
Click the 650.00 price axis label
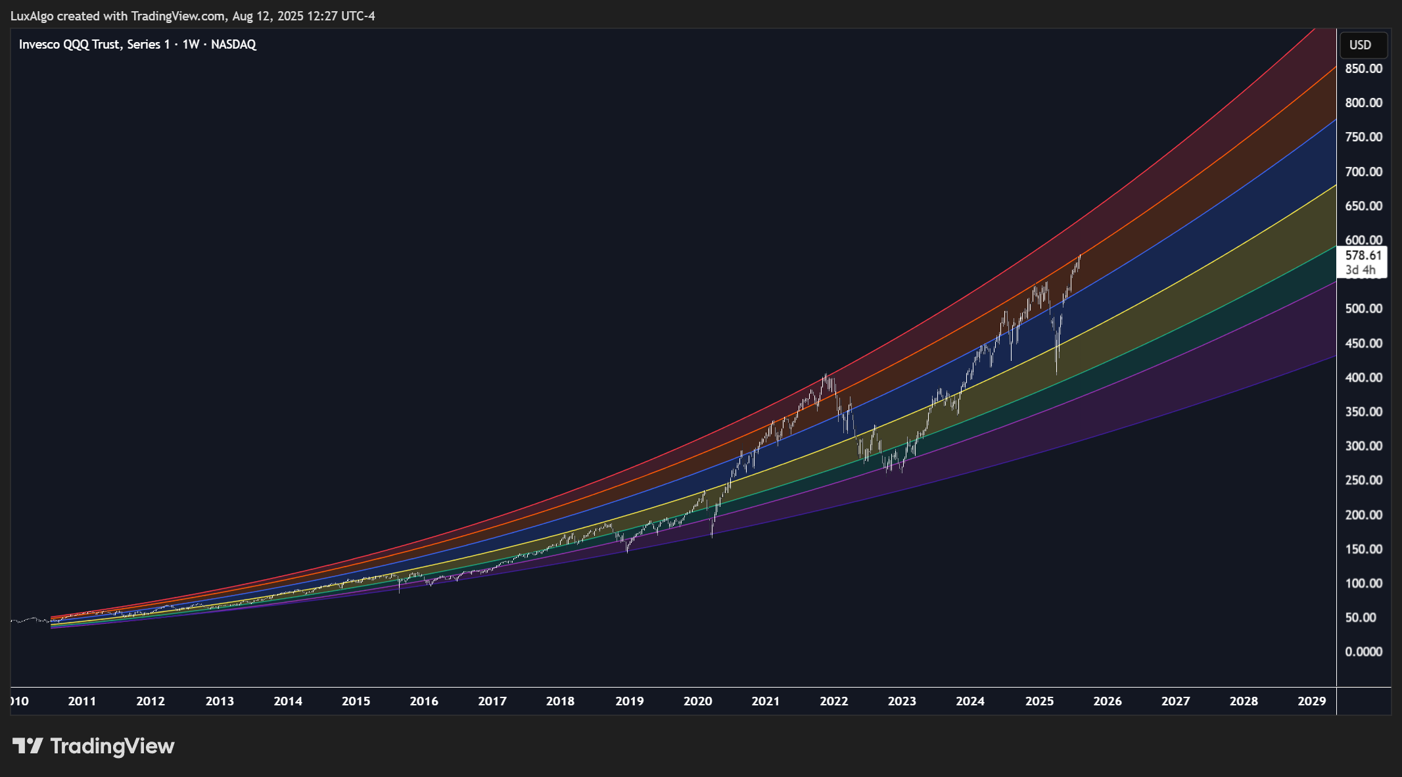[x=1363, y=206]
